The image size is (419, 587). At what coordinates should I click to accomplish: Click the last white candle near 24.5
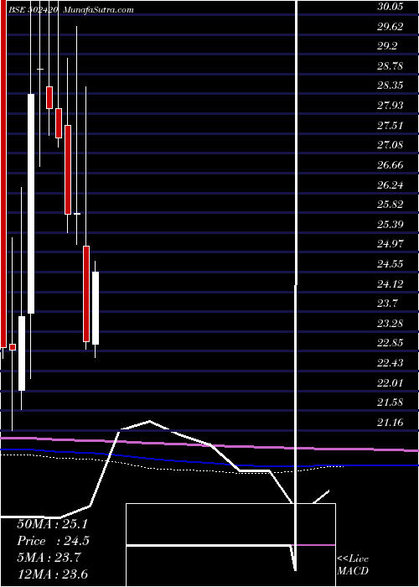click(96, 308)
